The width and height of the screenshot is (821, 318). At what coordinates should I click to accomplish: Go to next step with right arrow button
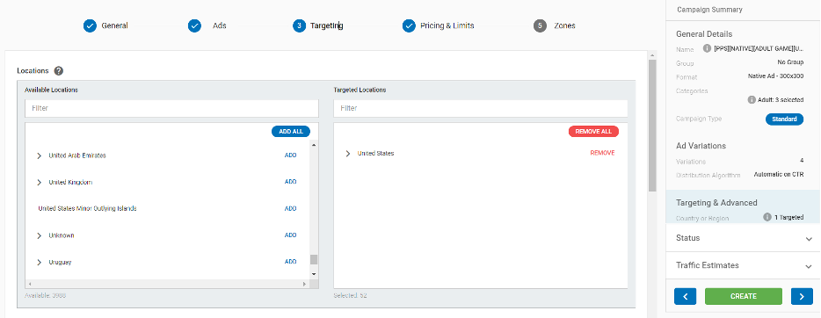[802, 296]
